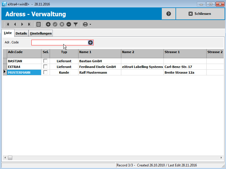Click the printer icon
226x169 pixels.
click(85, 25)
